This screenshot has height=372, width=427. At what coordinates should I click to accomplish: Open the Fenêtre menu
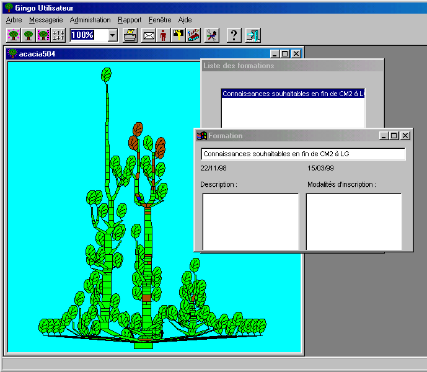tap(160, 20)
